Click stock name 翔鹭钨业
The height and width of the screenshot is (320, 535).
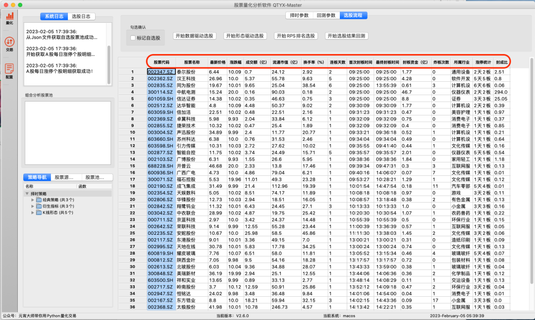pyautogui.click(x=192, y=207)
